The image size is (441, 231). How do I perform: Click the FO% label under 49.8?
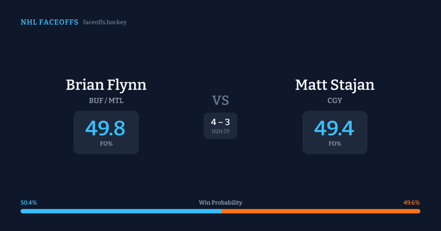pyautogui.click(x=106, y=144)
